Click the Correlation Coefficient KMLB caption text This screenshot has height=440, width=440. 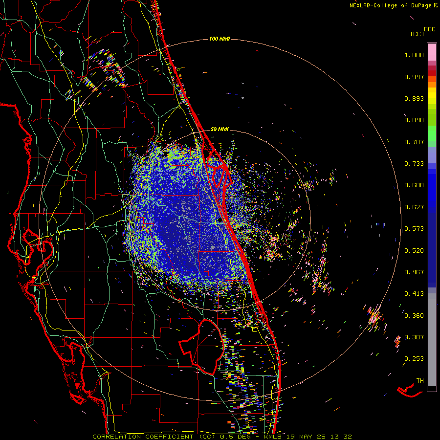222,437
